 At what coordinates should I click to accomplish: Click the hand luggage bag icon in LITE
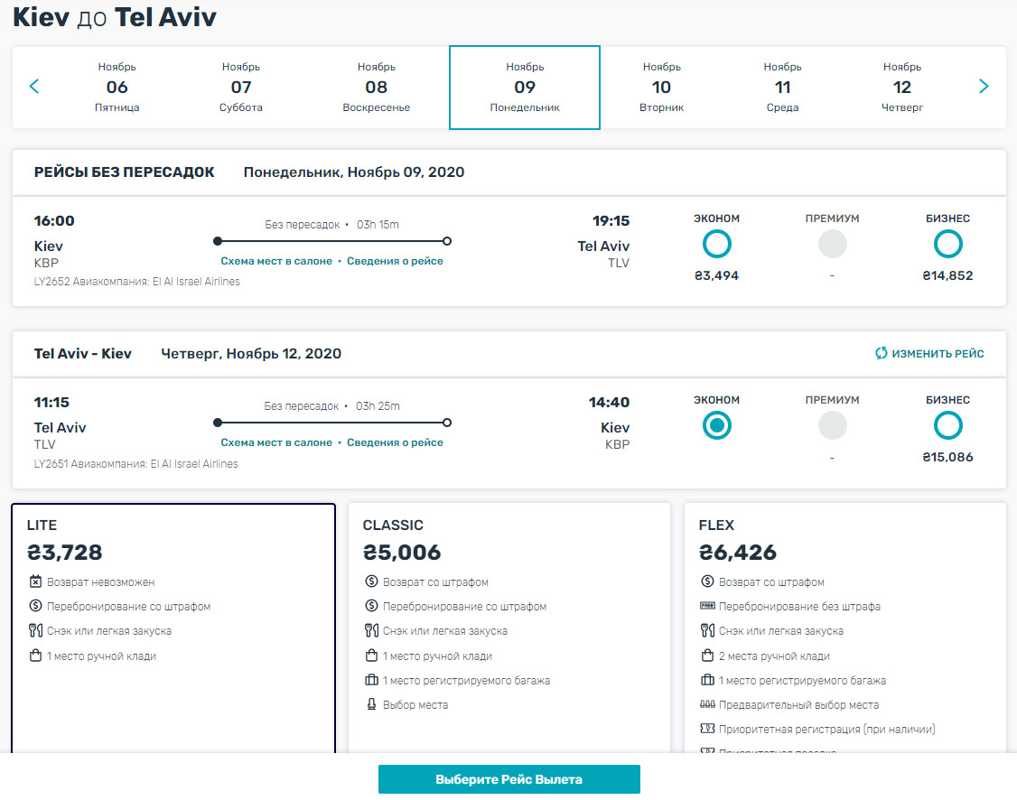pos(36,656)
